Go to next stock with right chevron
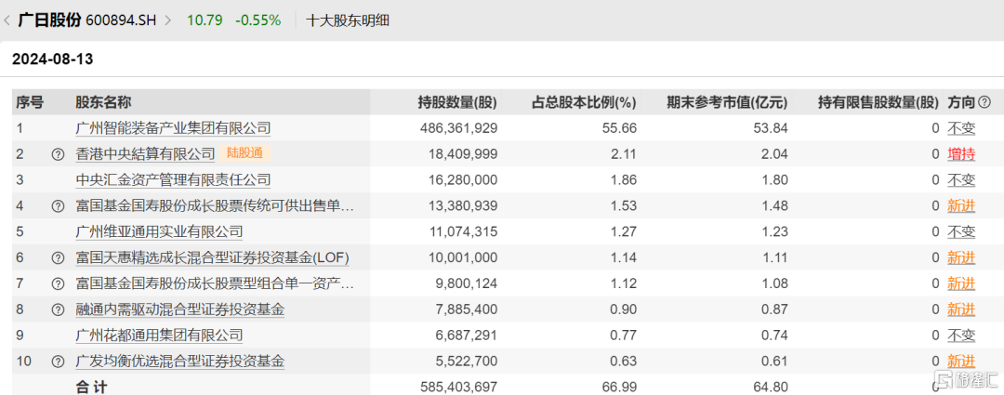 pyautogui.click(x=168, y=20)
